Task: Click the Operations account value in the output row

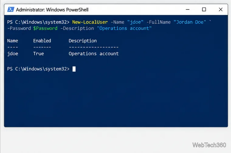Action: [x=94, y=54]
